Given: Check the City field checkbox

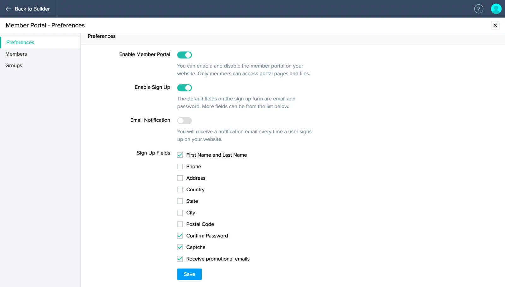Looking at the screenshot, I should (180, 213).
